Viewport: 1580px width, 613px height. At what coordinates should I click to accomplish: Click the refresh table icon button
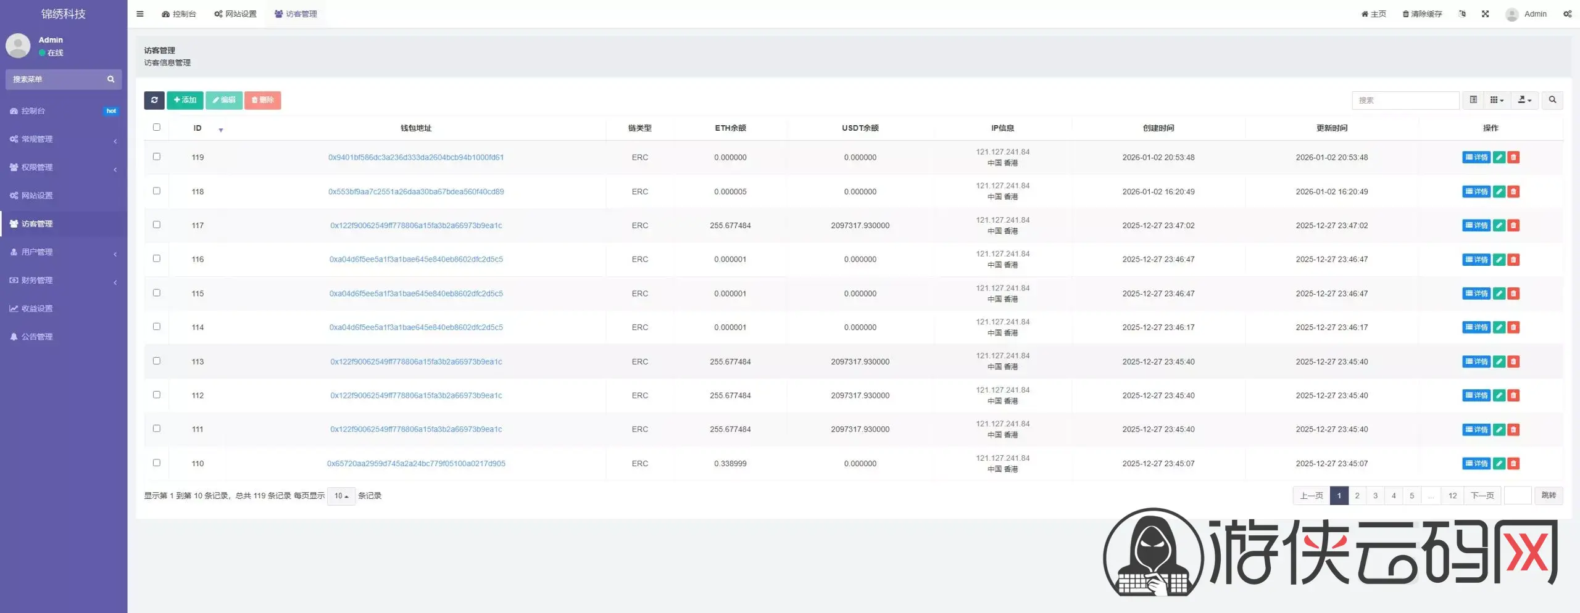click(154, 100)
